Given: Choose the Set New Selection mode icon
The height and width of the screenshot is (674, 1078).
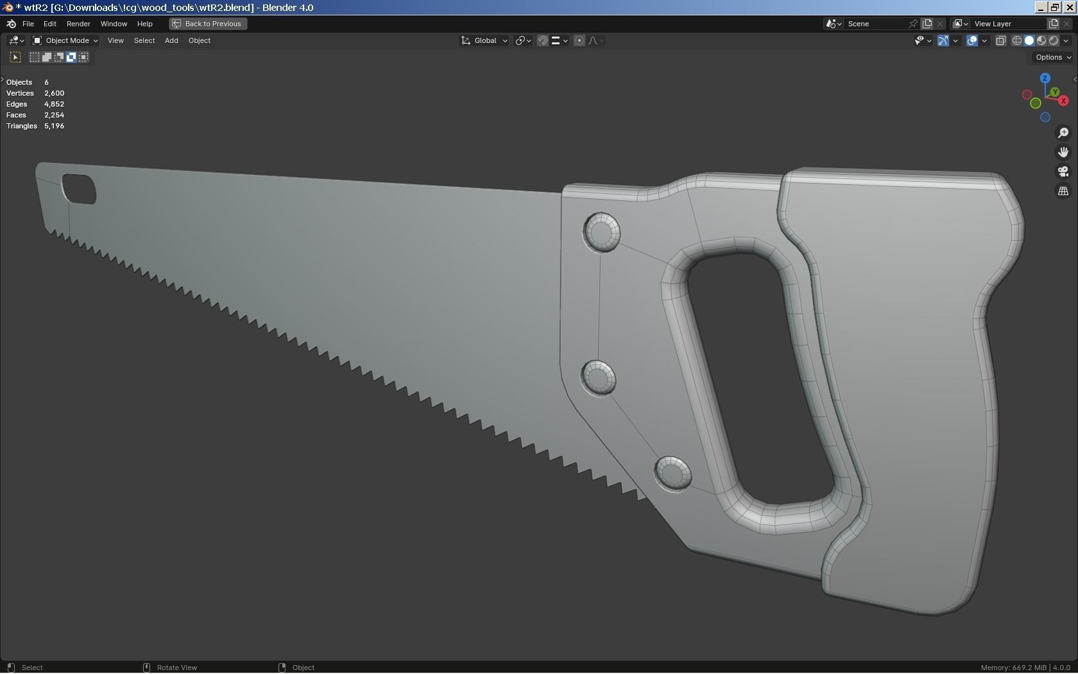Looking at the screenshot, I should pyautogui.click(x=35, y=57).
